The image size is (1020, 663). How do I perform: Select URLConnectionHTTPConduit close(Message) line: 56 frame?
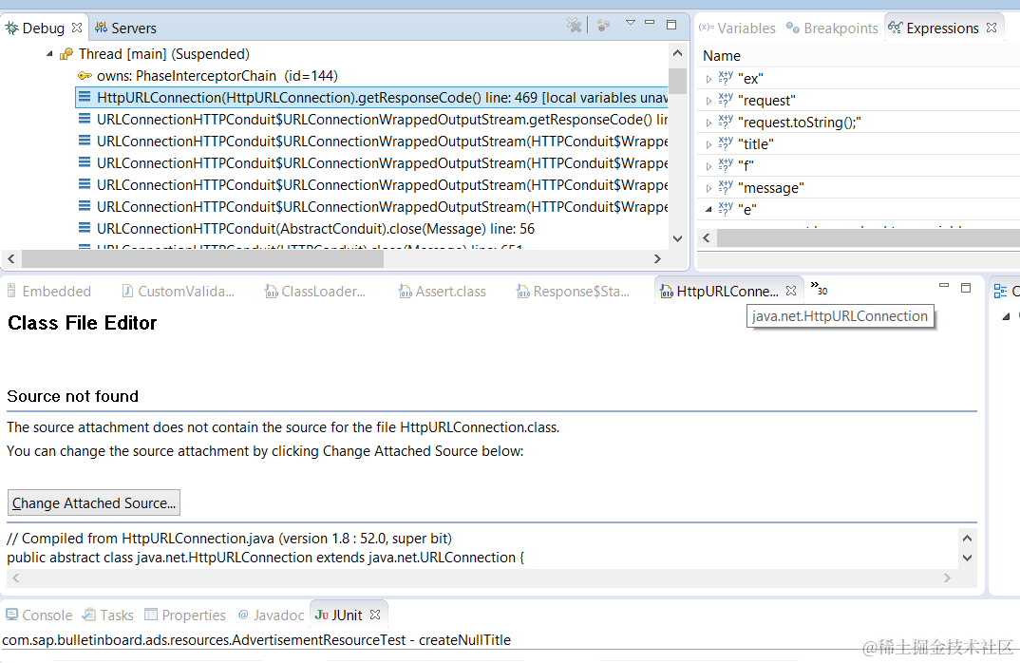(372, 228)
